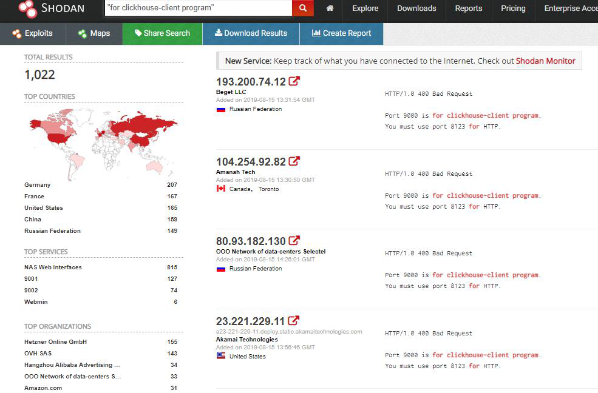Open external link icon for 193.200.74.12

point(294,81)
